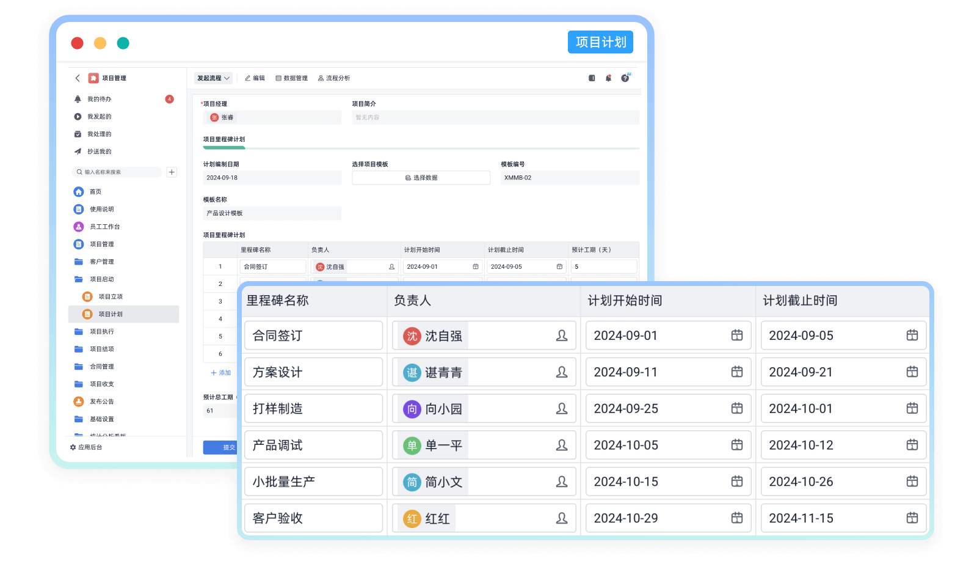The height and width of the screenshot is (572, 977).
Task: Click the 我发起的 play icon
Action: [x=78, y=116]
